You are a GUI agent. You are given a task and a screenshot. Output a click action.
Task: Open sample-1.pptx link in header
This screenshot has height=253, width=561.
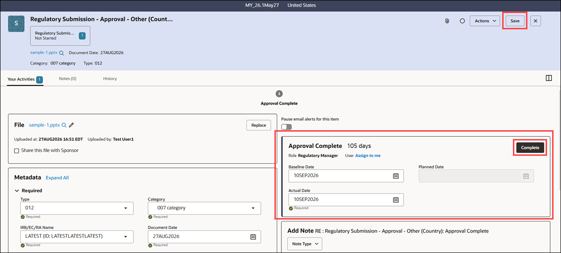tap(44, 53)
